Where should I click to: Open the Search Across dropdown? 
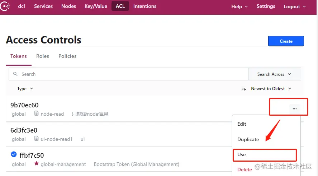pyautogui.click(x=275, y=74)
